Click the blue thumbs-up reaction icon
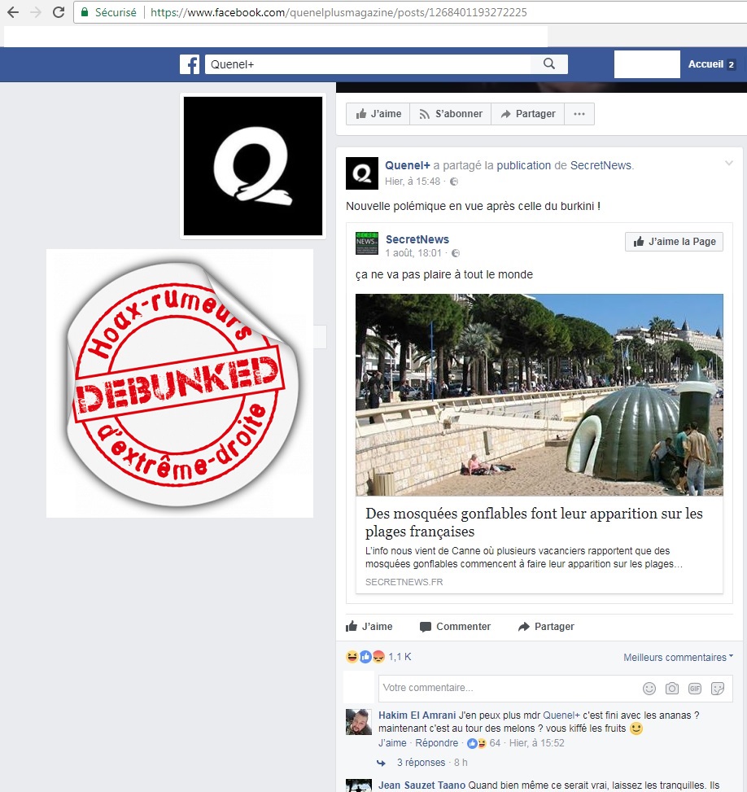This screenshot has width=747, height=792. (x=365, y=657)
